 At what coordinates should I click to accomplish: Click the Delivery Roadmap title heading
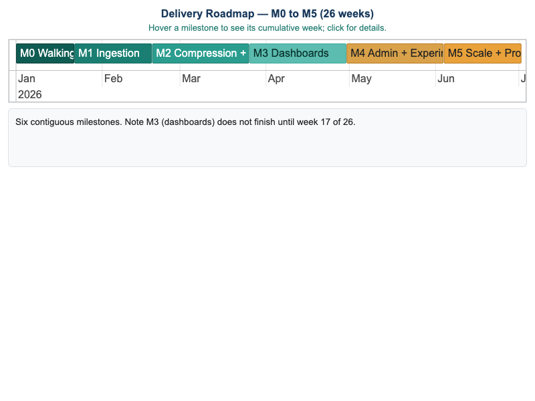[267, 13]
